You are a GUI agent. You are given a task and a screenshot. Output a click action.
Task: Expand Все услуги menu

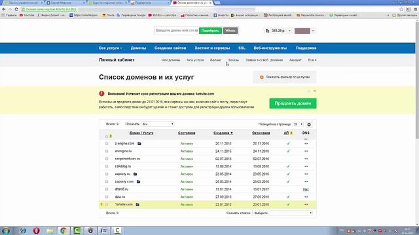tap(111, 48)
